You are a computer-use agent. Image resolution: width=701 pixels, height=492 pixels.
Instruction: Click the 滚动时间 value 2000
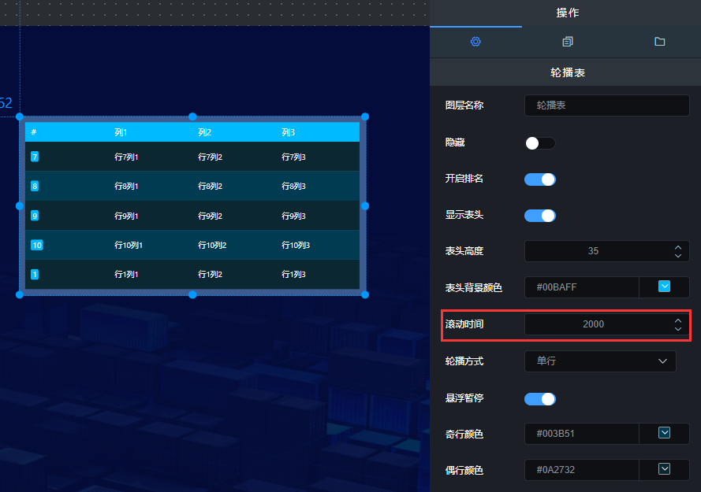pyautogui.click(x=593, y=324)
